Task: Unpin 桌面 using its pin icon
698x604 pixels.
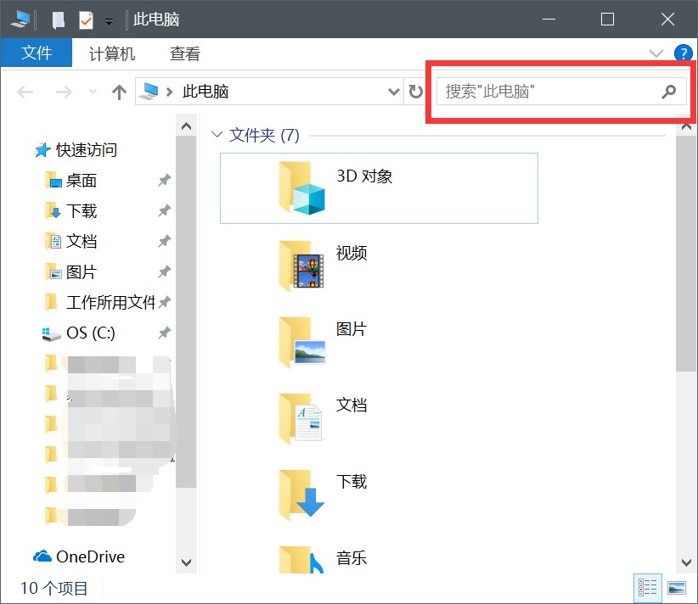Action: tap(164, 181)
